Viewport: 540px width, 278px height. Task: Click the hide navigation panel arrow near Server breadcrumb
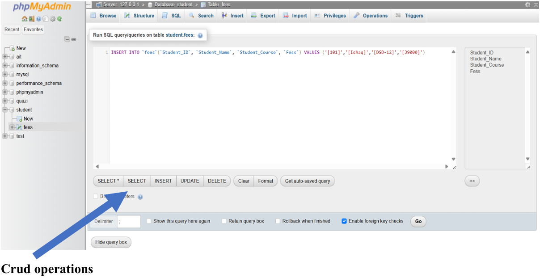click(89, 4)
